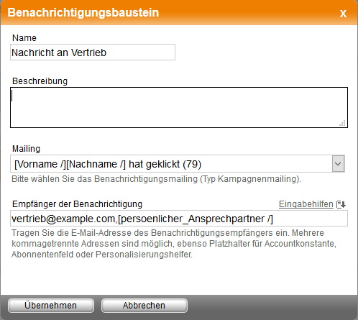Place cursor in the Beschreibung text area
The height and width of the screenshot is (320, 358).
[x=179, y=107]
